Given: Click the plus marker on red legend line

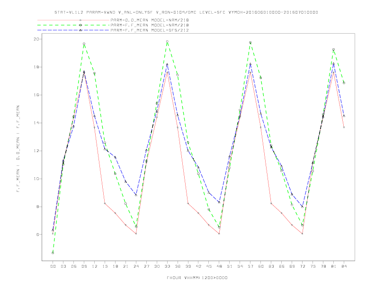Looking at the screenshot, I should click(x=80, y=20).
